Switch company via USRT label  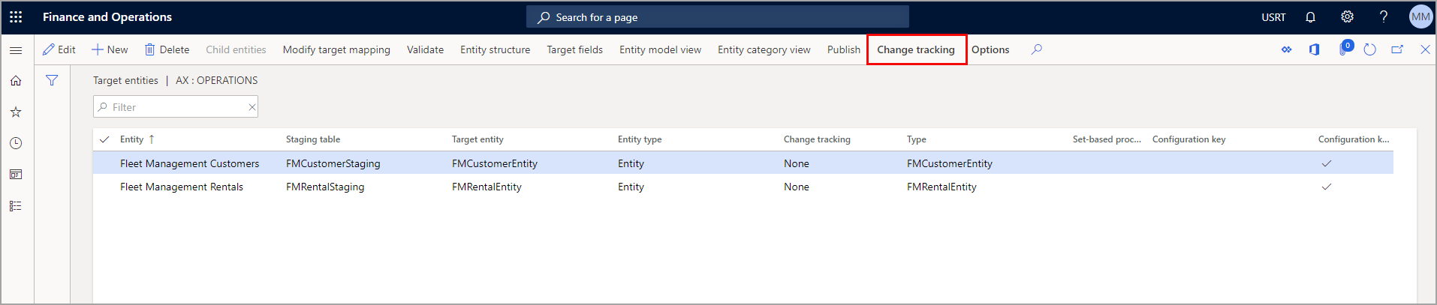[1273, 17]
